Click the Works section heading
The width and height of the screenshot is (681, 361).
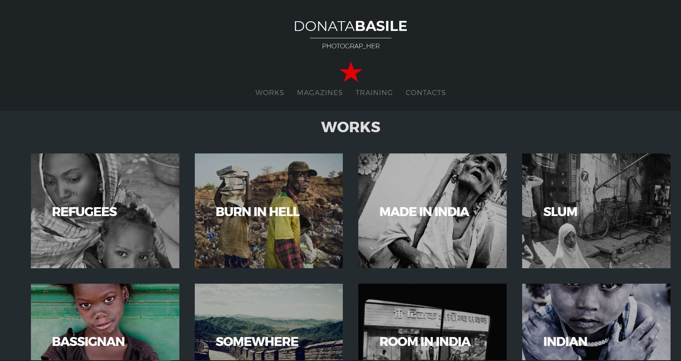coord(351,127)
